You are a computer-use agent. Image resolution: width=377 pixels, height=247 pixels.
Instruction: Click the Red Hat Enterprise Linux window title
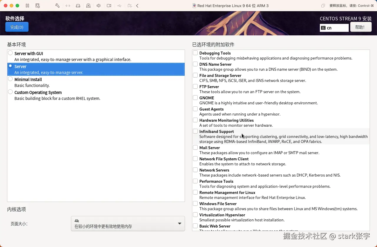(233, 6)
